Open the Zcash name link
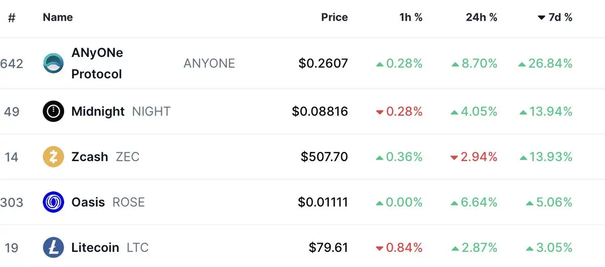 pyautogui.click(x=90, y=157)
